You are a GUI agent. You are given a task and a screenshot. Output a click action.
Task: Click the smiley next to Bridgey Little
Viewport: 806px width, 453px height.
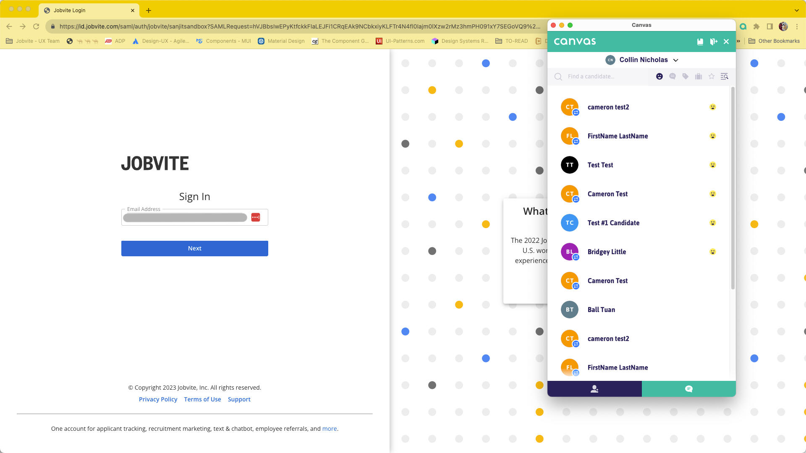coord(712,252)
